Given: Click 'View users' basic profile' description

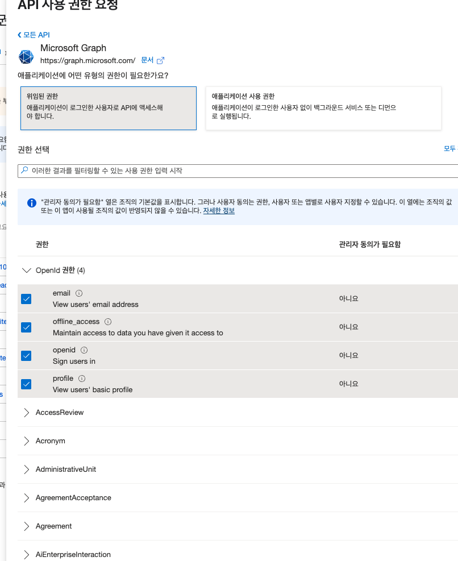Looking at the screenshot, I should (x=93, y=389).
